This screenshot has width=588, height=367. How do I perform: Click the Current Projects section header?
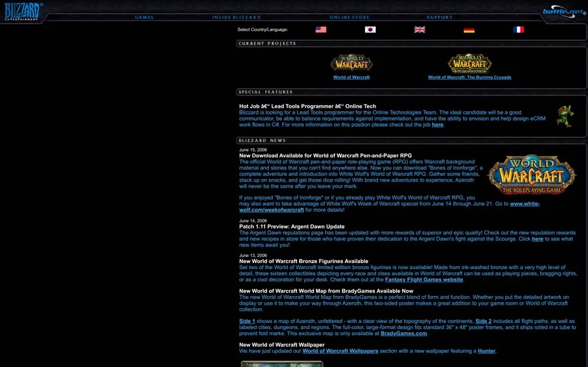click(x=268, y=43)
